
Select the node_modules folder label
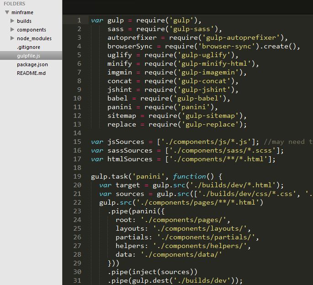pyautogui.click(x=34, y=38)
